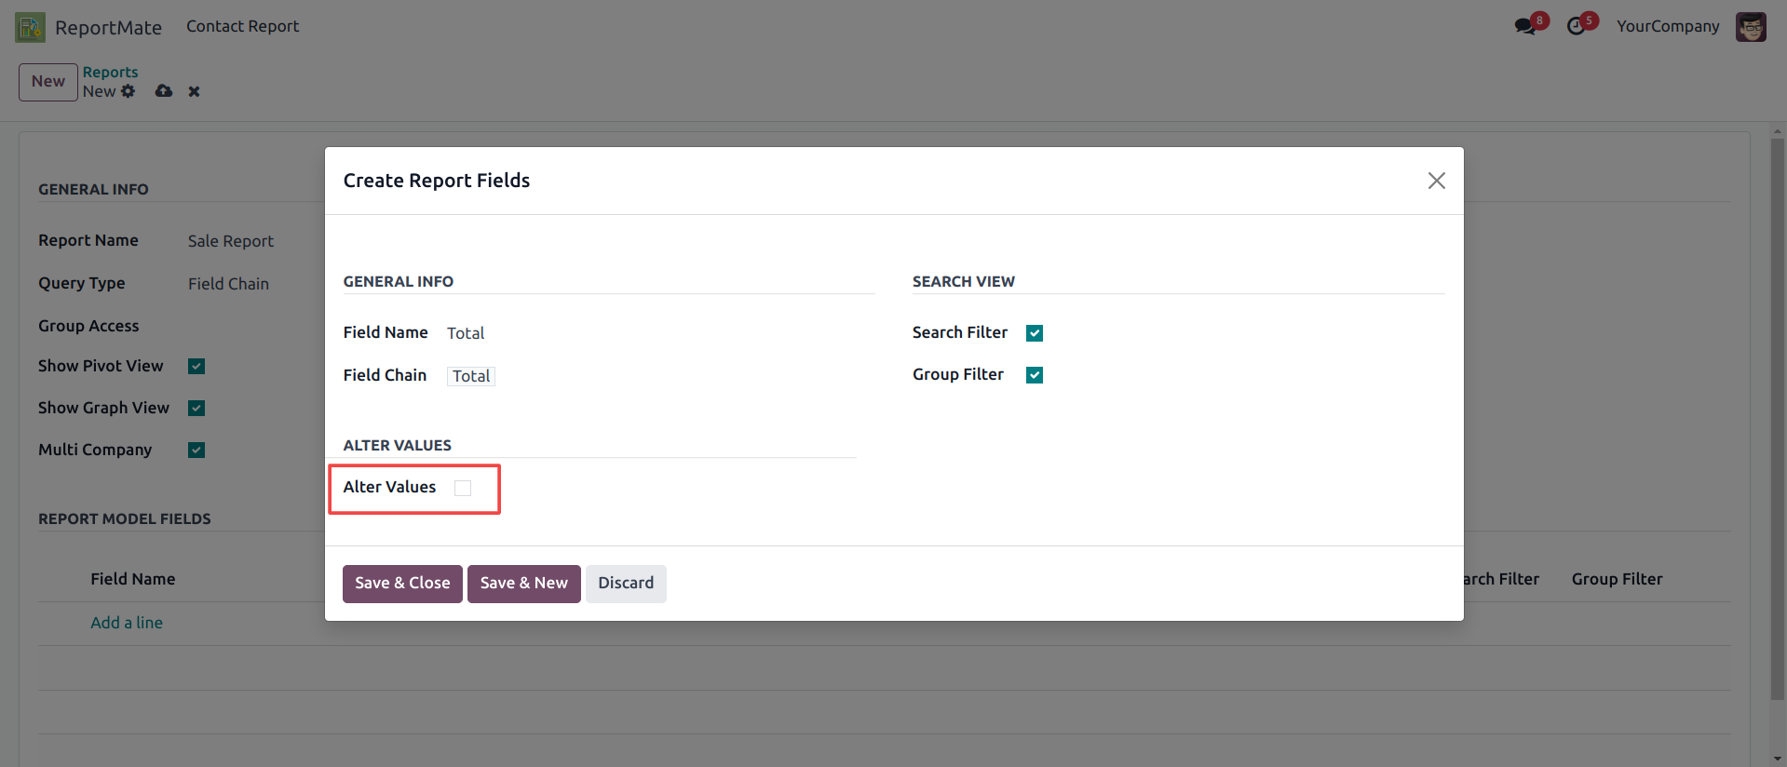Viewport: 1787px width, 767px height.
Task: Click the ReportMate app logo icon
Action: click(30, 27)
